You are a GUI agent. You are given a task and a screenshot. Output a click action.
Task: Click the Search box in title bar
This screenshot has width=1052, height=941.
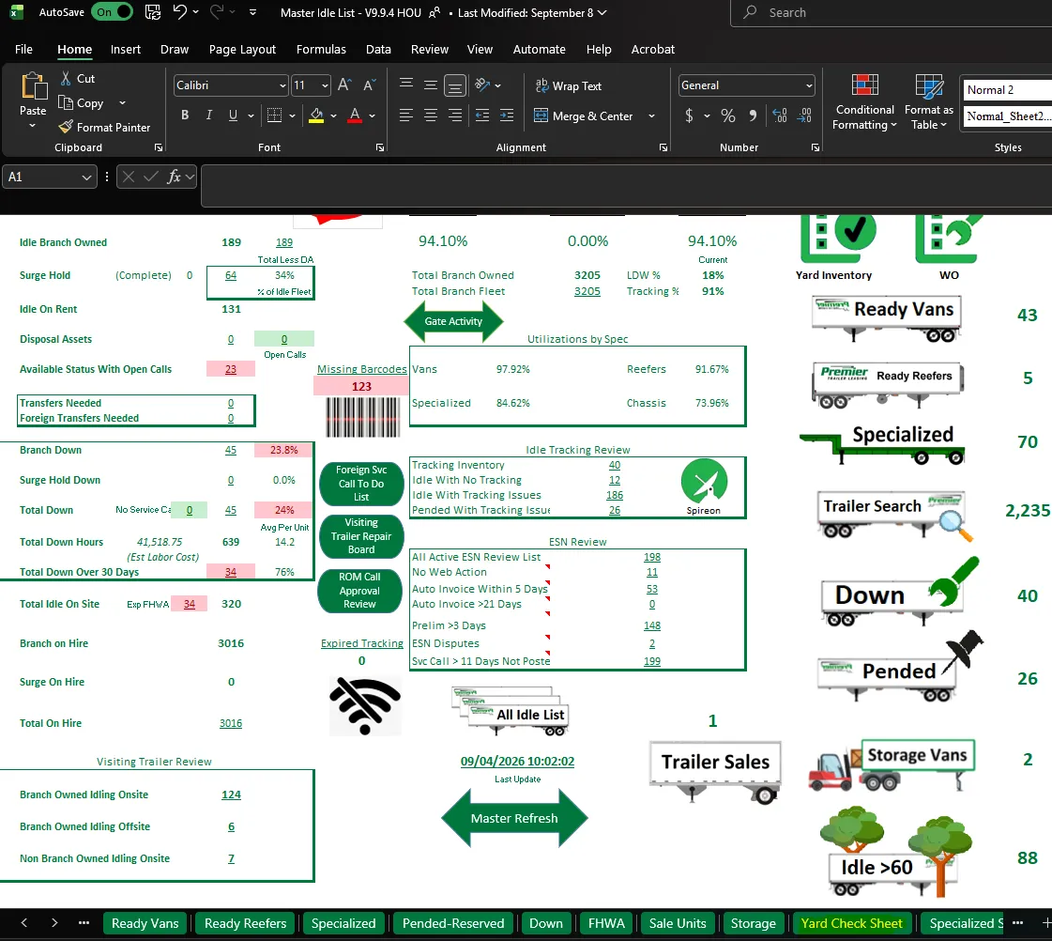[891, 13]
